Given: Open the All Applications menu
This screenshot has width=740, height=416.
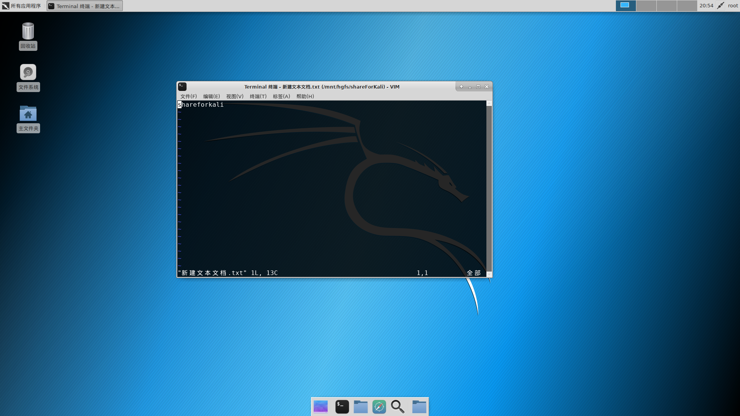Looking at the screenshot, I should [22, 6].
